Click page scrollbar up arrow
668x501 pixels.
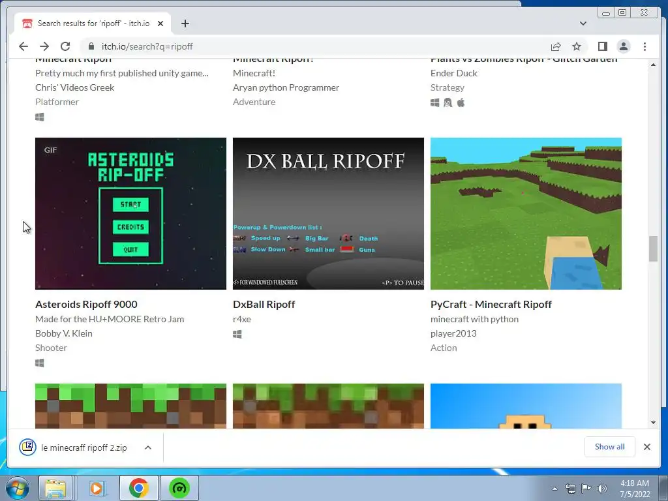[x=653, y=65]
